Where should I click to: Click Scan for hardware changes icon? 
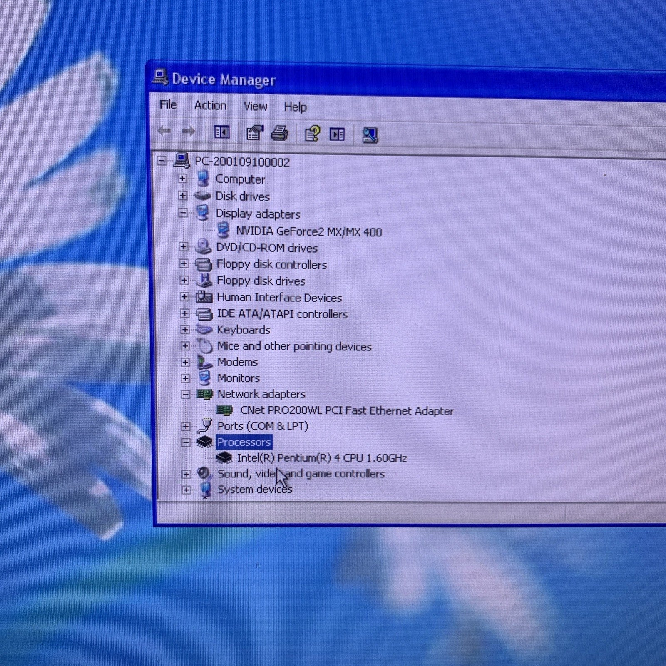click(370, 135)
